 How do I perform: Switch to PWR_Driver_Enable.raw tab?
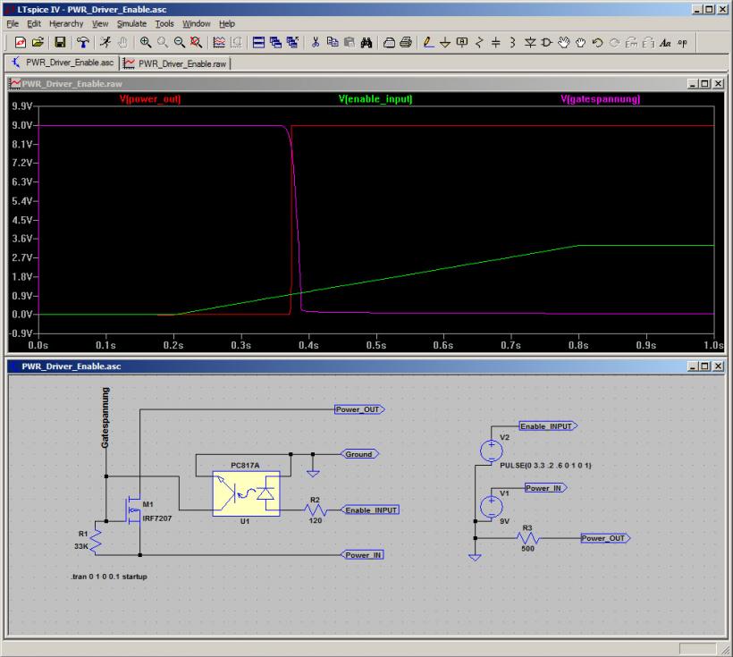(x=176, y=63)
